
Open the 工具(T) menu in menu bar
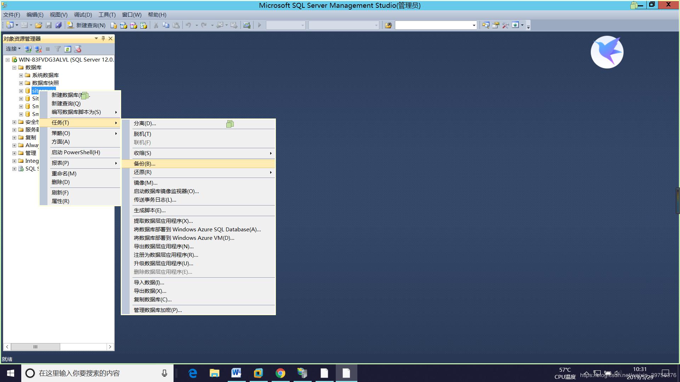pyautogui.click(x=107, y=15)
